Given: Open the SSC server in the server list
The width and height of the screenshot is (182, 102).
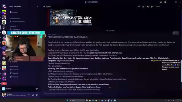Looking at the screenshot, I should click(4, 33).
